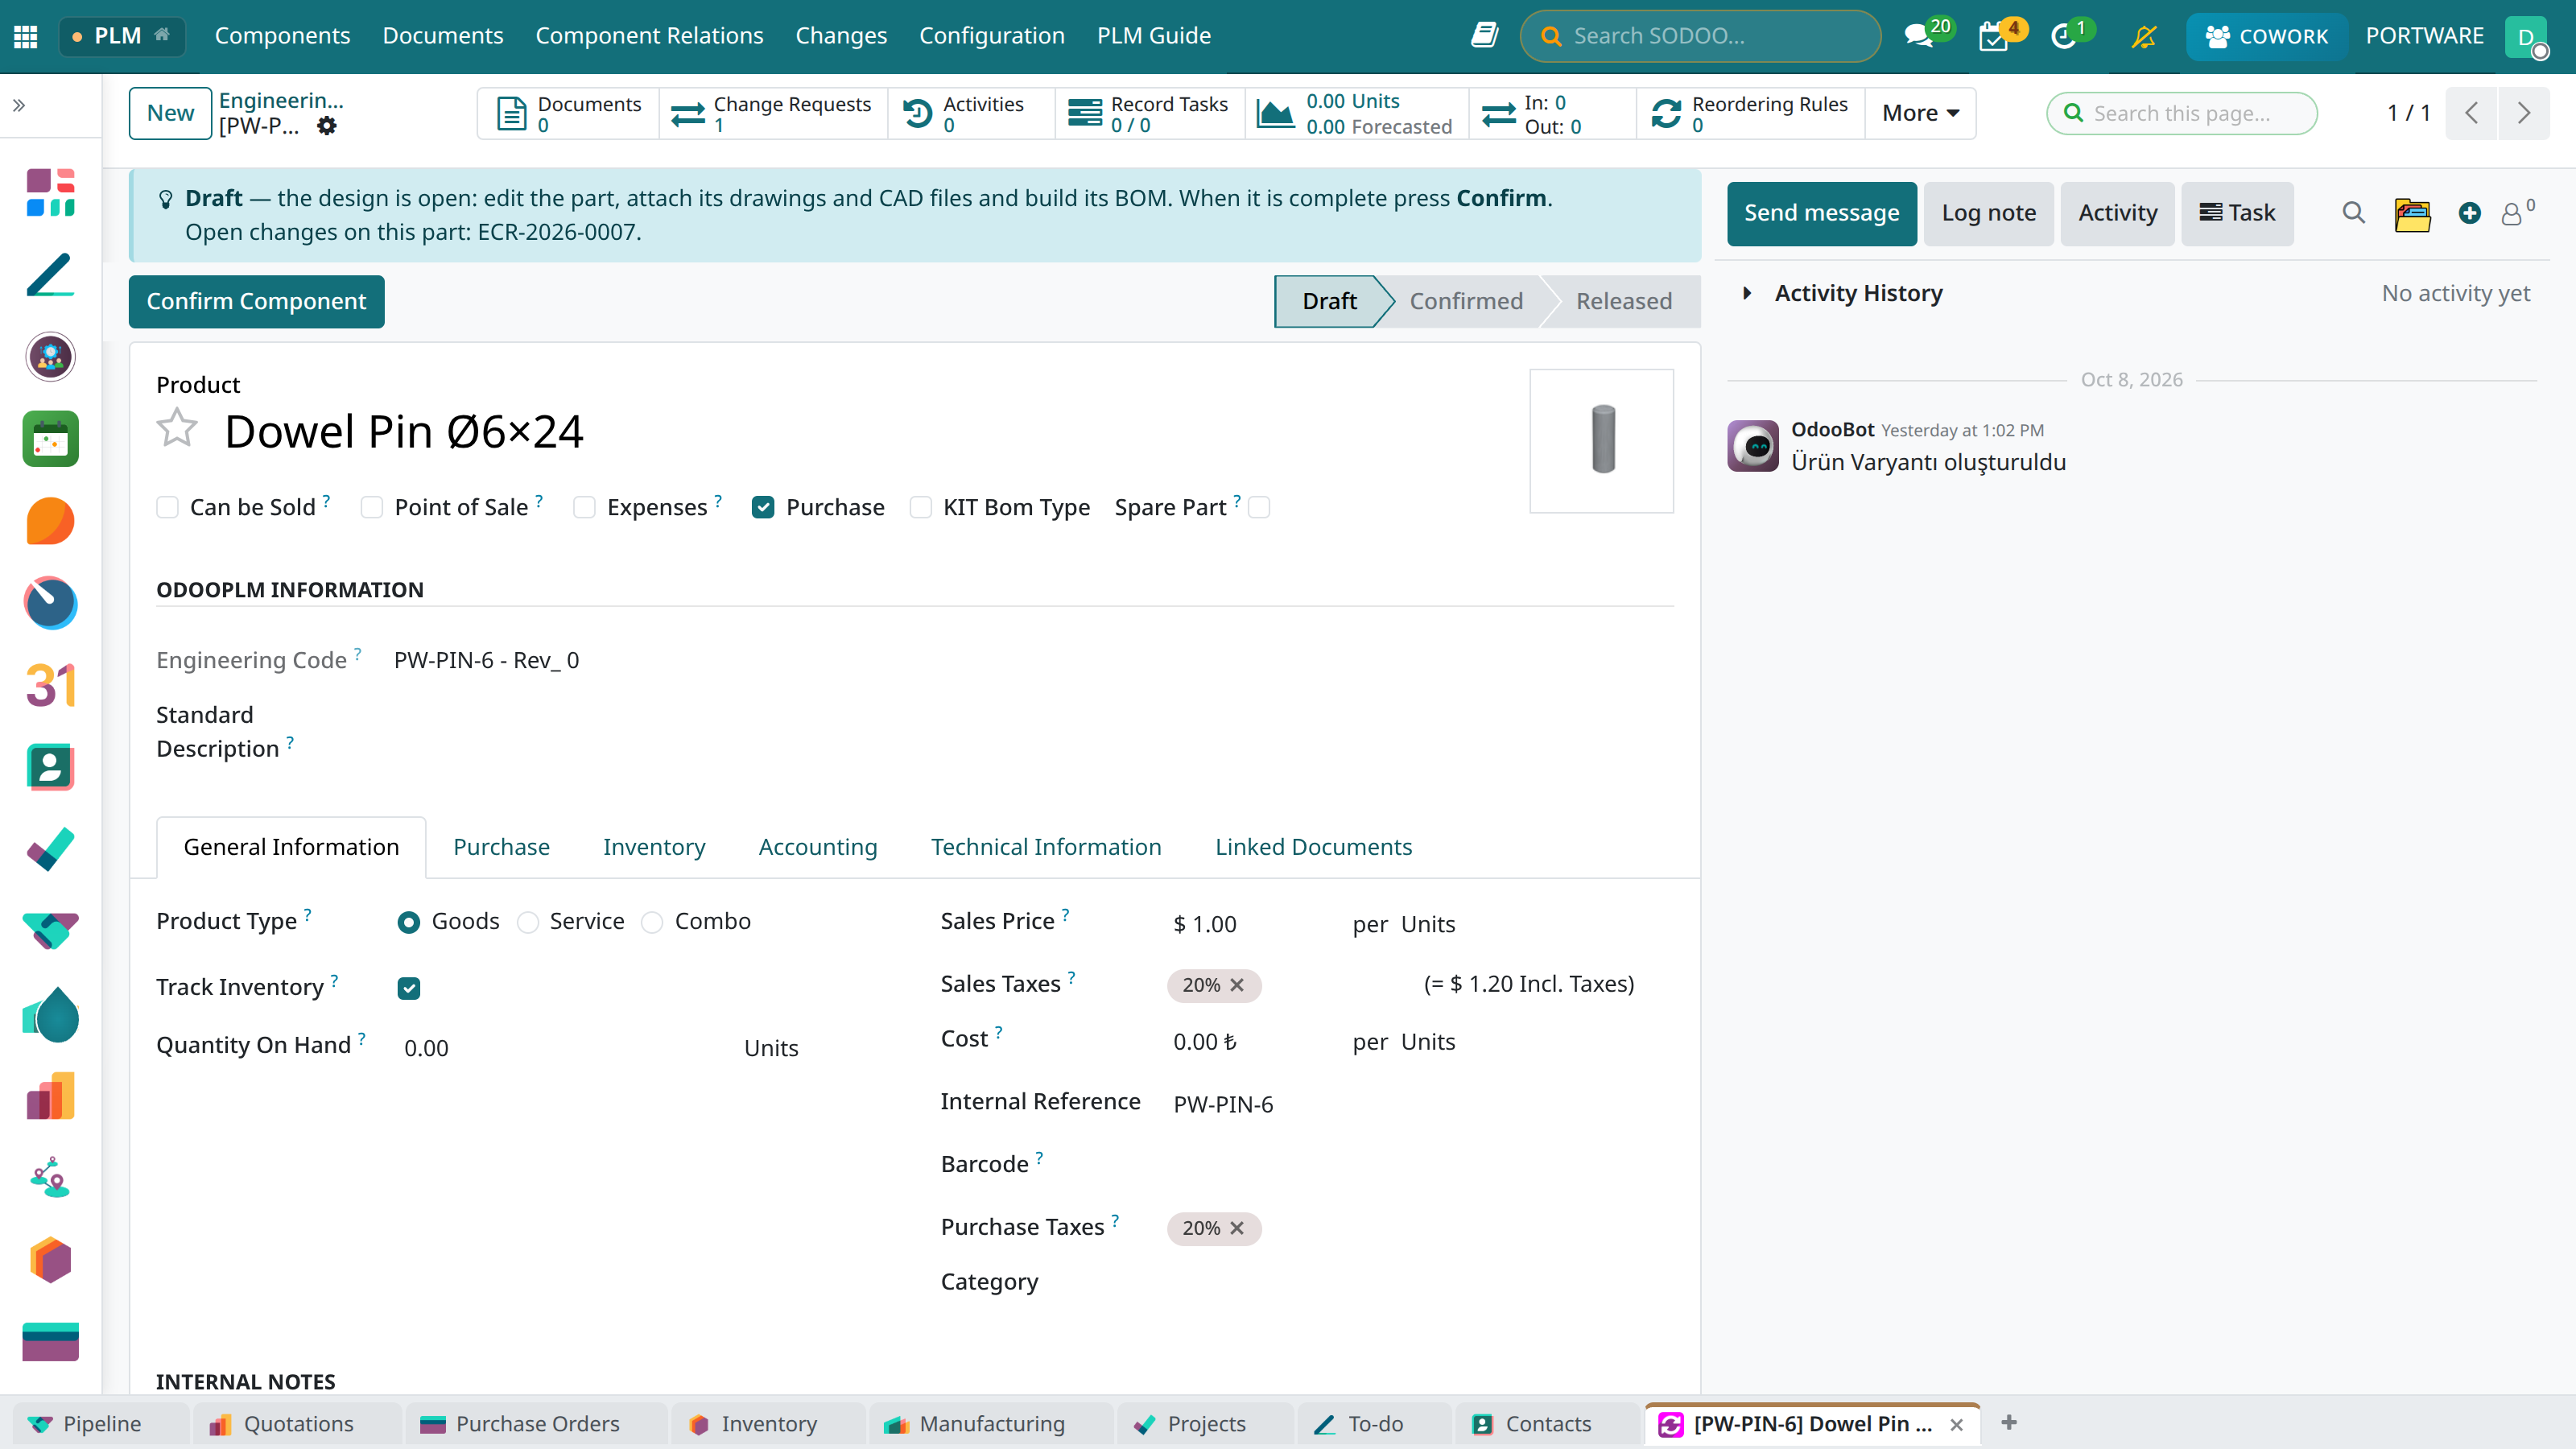The height and width of the screenshot is (1449, 2576).
Task: Select the Service product type
Action: pos(528,922)
